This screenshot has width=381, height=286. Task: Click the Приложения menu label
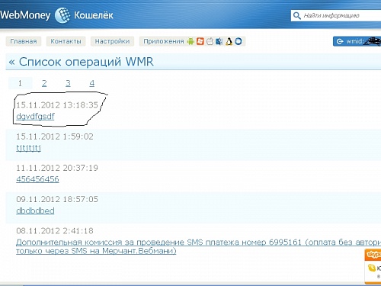pos(164,41)
